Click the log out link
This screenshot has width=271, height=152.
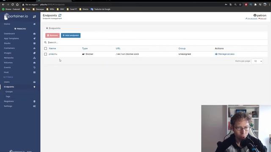[263, 19]
